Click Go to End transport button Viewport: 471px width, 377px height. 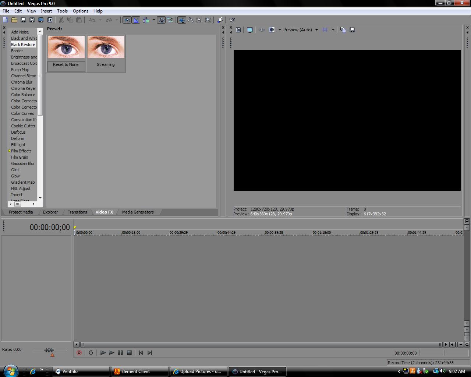150,353
